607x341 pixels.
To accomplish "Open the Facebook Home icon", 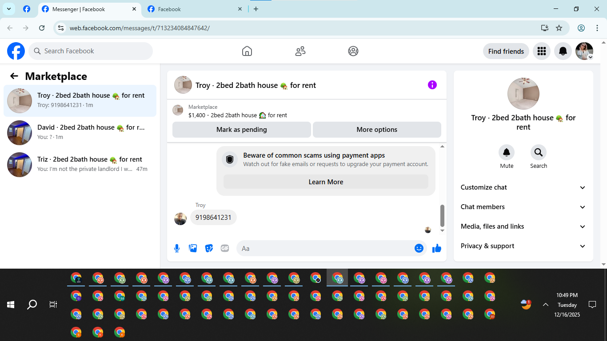I will tap(247, 51).
